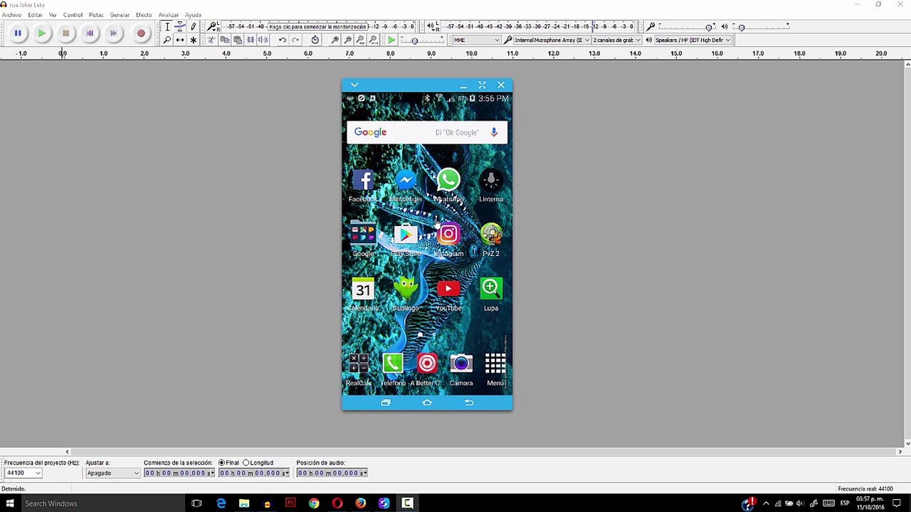The height and width of the screenshot is (512, 911).
Task: Open the MME audio host dropdown
Action: pyautogui.click(x=476, y=40)
